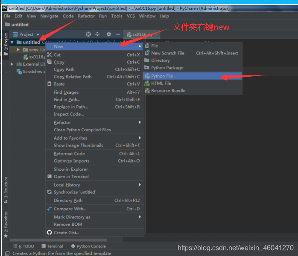Open the Project view dropdown
Viewport: 298px width, 256px height.
[x=38, y=35]
